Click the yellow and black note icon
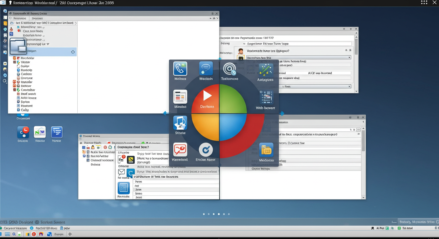This screenshot has width=439, height=239. coord(131,160)
